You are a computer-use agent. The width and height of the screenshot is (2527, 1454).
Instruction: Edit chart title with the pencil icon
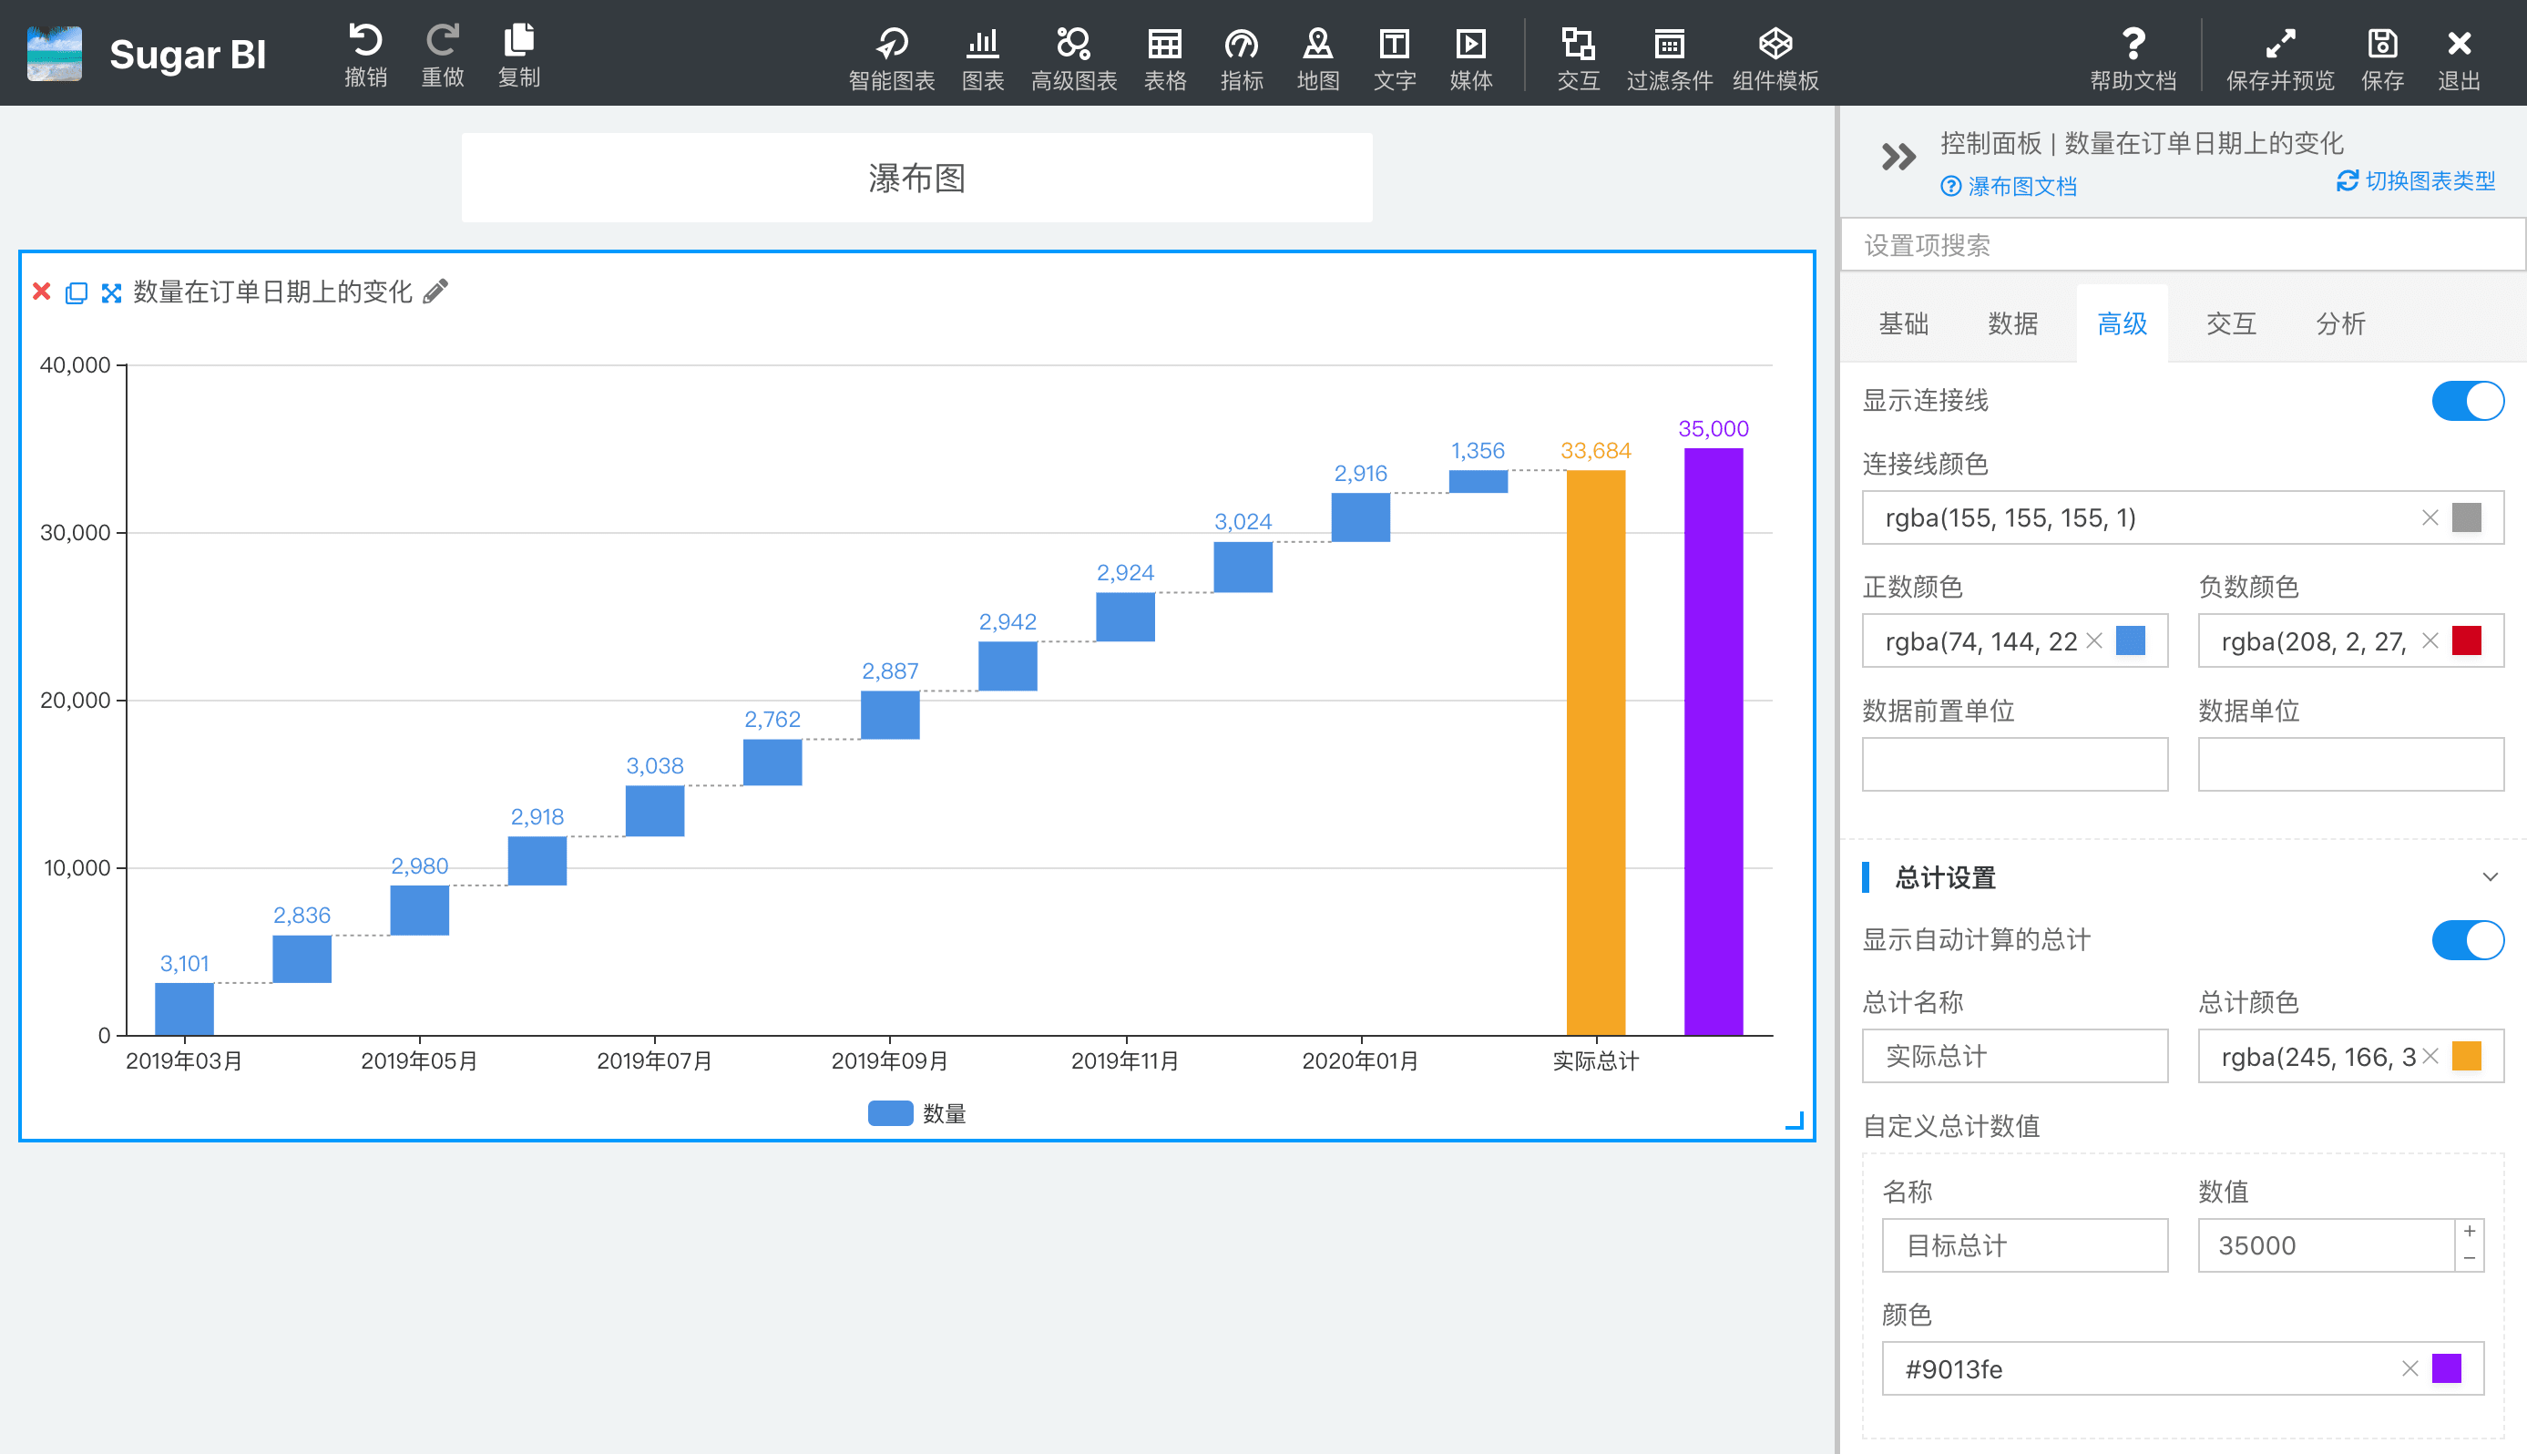[435, 291]
